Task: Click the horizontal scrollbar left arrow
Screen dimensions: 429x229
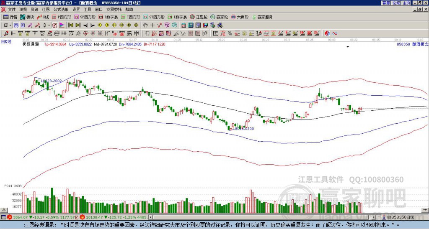Action: [150, 217]
